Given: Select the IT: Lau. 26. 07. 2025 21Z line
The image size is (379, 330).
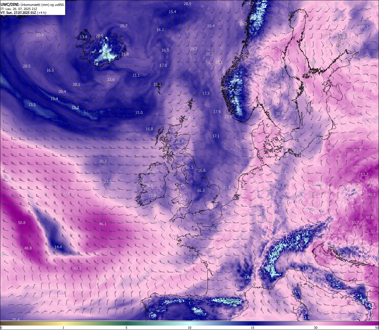Looking at the screenshot, I should pos(19,9).
